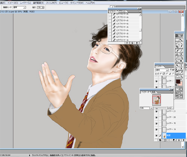Create new layer in Layers panel
Viewport: 187px width, 157px height.
pyautogui.click(x=179, y=140)
